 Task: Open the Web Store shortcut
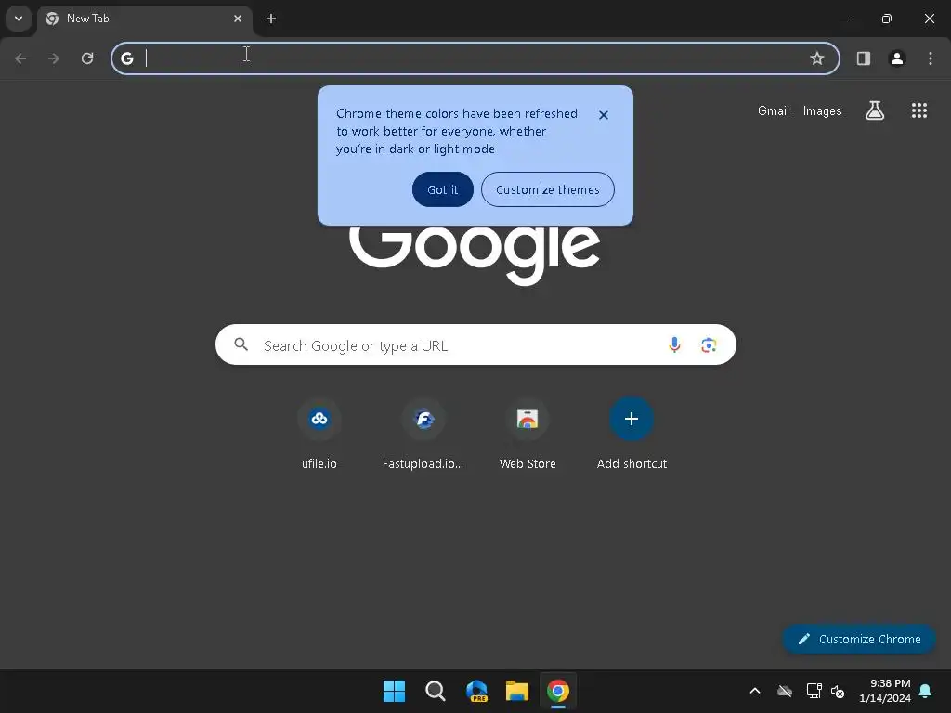click(528, 434)
